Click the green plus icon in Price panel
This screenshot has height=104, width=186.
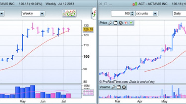(131, 23)
